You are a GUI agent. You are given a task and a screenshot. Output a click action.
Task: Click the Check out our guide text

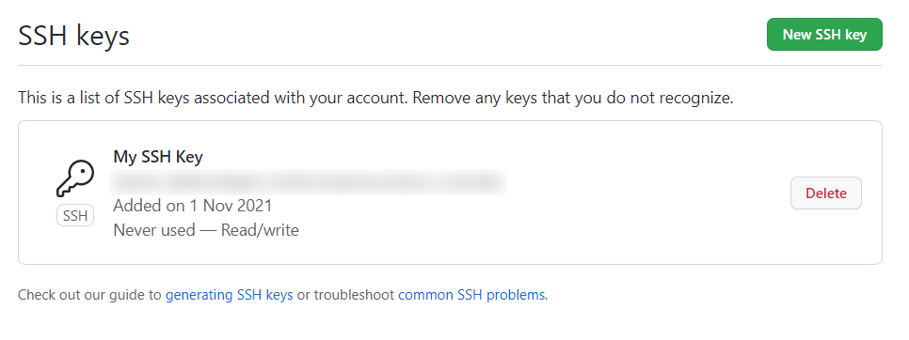pos(89,295)
